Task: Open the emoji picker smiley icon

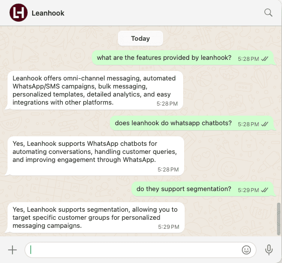Action: [x=246, y=250]
